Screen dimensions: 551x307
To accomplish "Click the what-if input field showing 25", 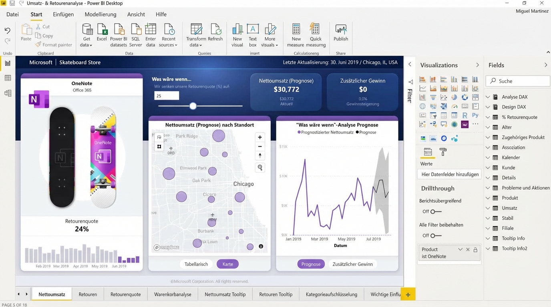I will click(167, 96).
